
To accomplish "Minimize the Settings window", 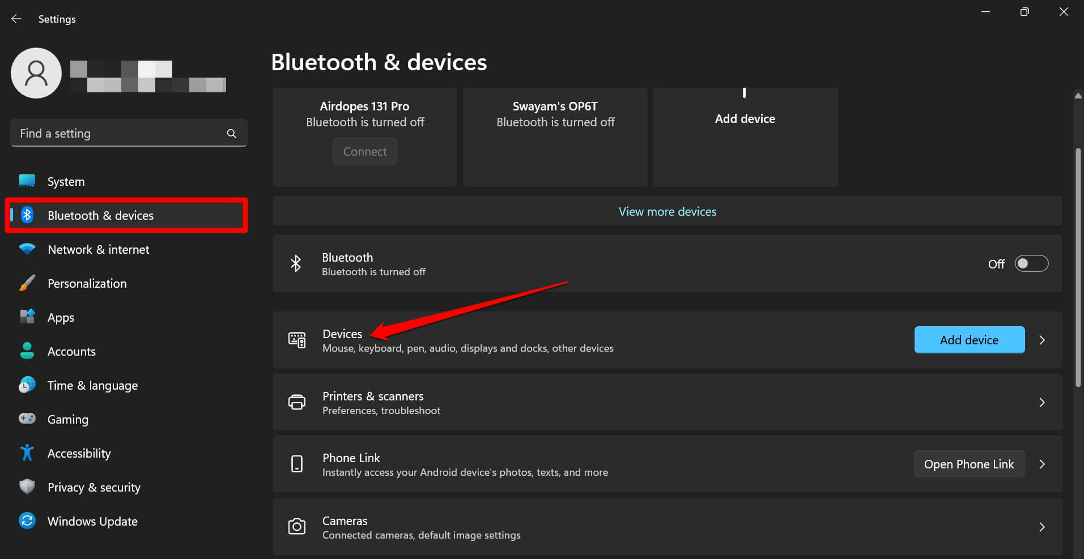I will tap(985, 12).
